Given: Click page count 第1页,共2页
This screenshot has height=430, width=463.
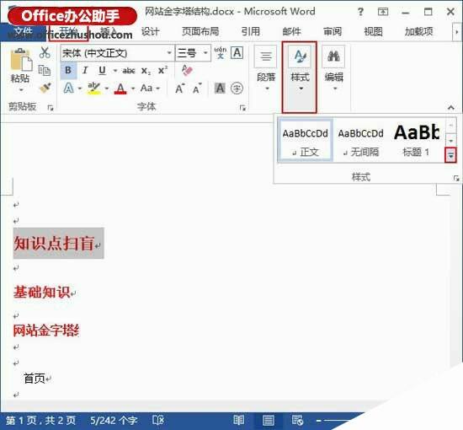Looking at the screenshot, I should (x=41, y=420).
